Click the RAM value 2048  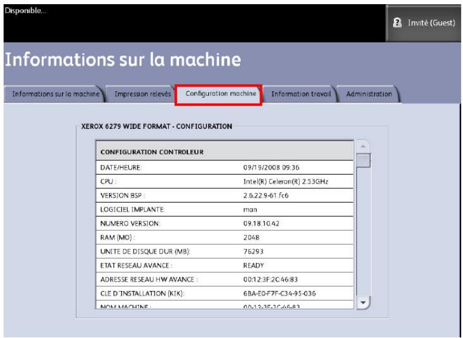tap(251, 237)
